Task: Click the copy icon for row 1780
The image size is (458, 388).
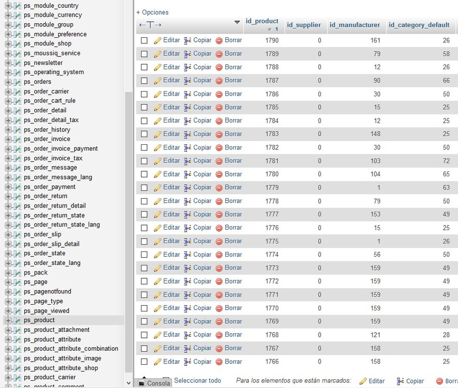Action: tap(188, 174)
